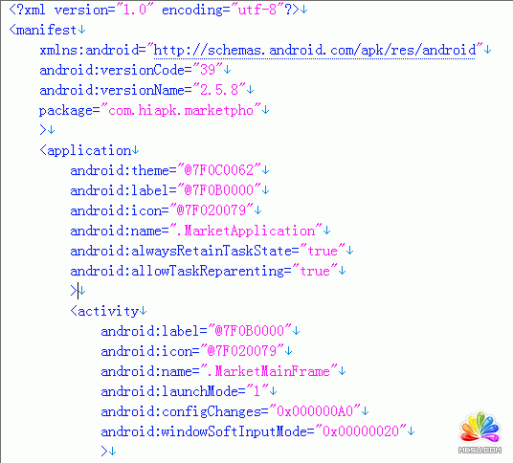Image resolution: width=513 pixels, height=463 pixels.
Task: Click the android:configChanges value 0x000000A0
Action: 315,411
